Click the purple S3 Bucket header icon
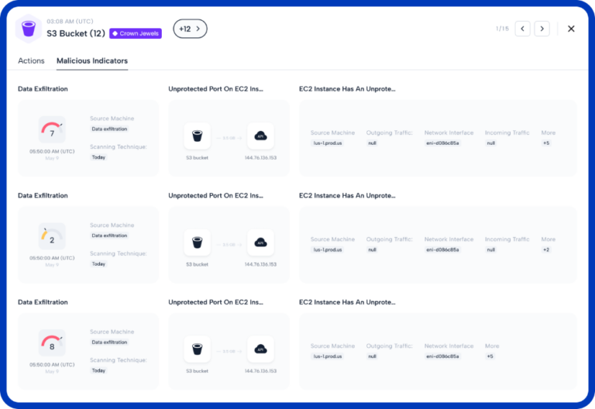Image resolution: width=595 pixels, height=409 pixels. (29, 29)
